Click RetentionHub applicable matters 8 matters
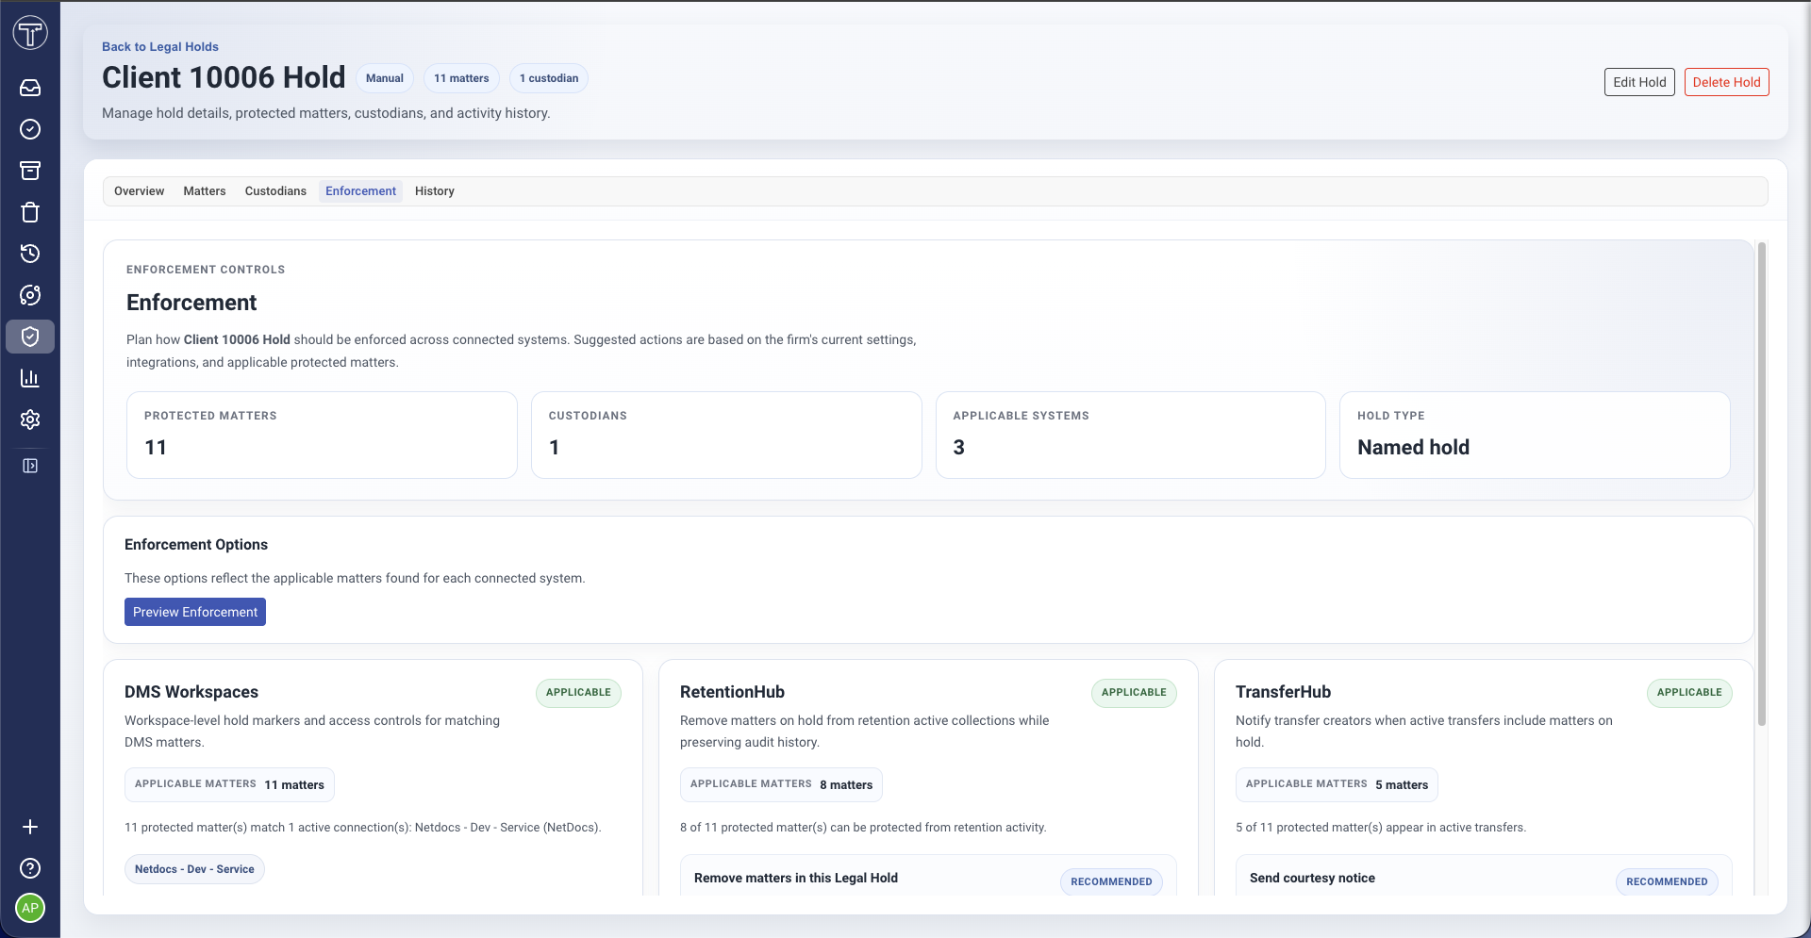The width and height of the screenshot is (1811, 938). (x=781, y=784)
